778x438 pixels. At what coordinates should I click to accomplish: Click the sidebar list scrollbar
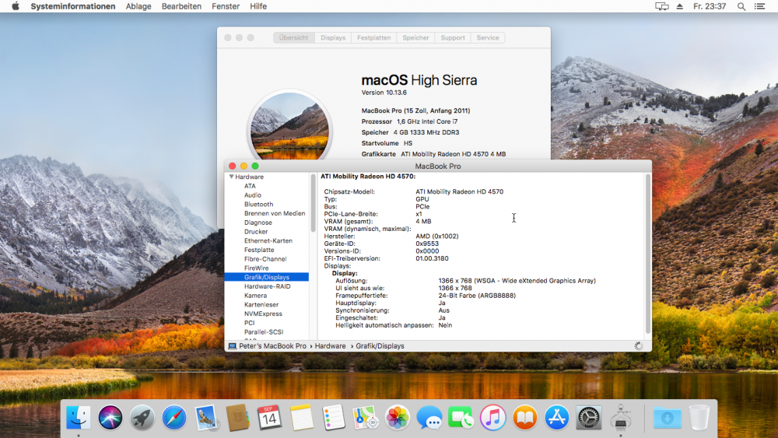(313, 203)
